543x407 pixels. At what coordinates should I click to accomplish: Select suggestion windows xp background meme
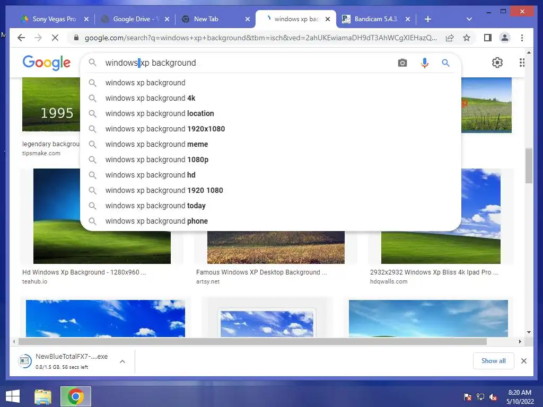tap(270, 144)
